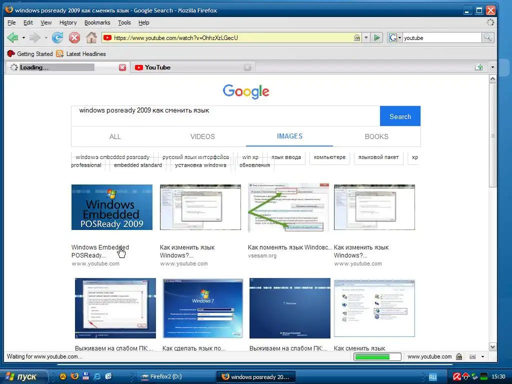Click the YouTube favicon in address bar

[107, 38]
